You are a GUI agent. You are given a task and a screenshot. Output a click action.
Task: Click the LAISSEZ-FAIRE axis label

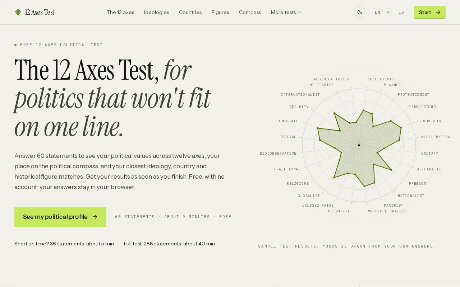(x=318, y=206)
